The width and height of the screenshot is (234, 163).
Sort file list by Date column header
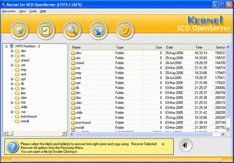pyautogui.click(x=178, y=47)
